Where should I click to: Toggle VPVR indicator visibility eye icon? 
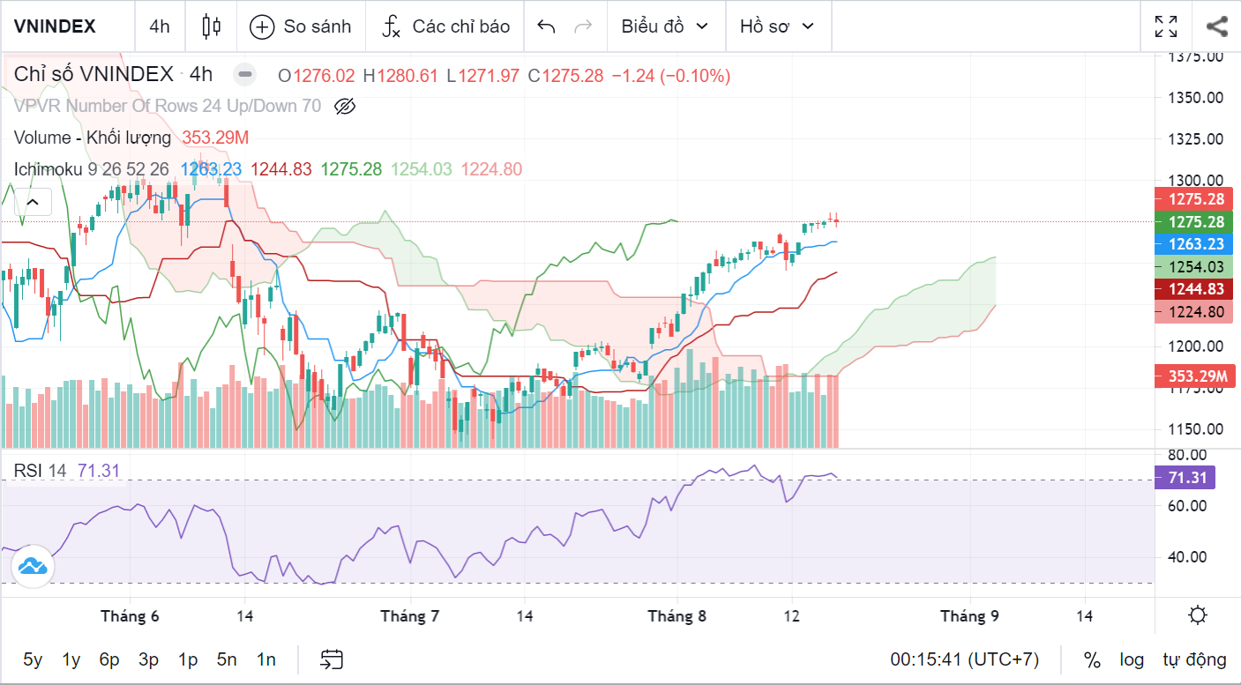(x=345, y=107)
